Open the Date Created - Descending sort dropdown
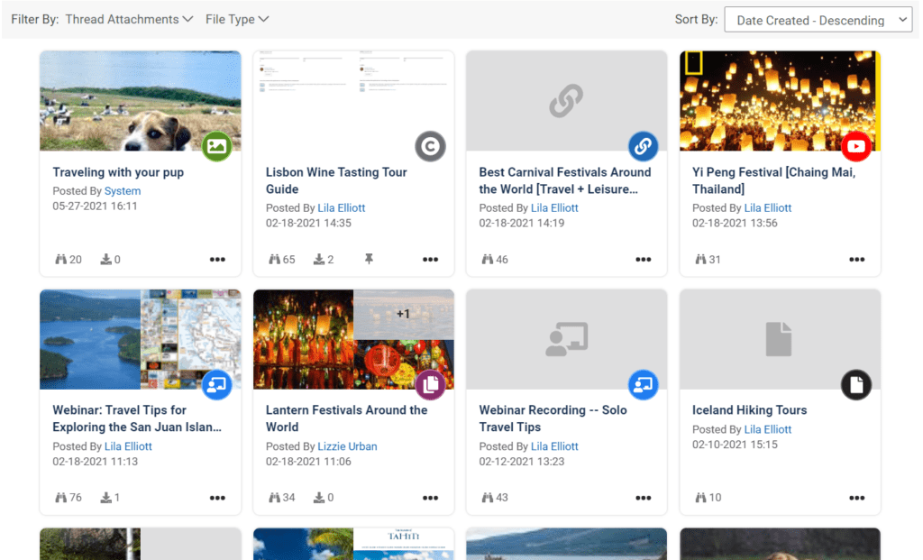 (818, 20)
